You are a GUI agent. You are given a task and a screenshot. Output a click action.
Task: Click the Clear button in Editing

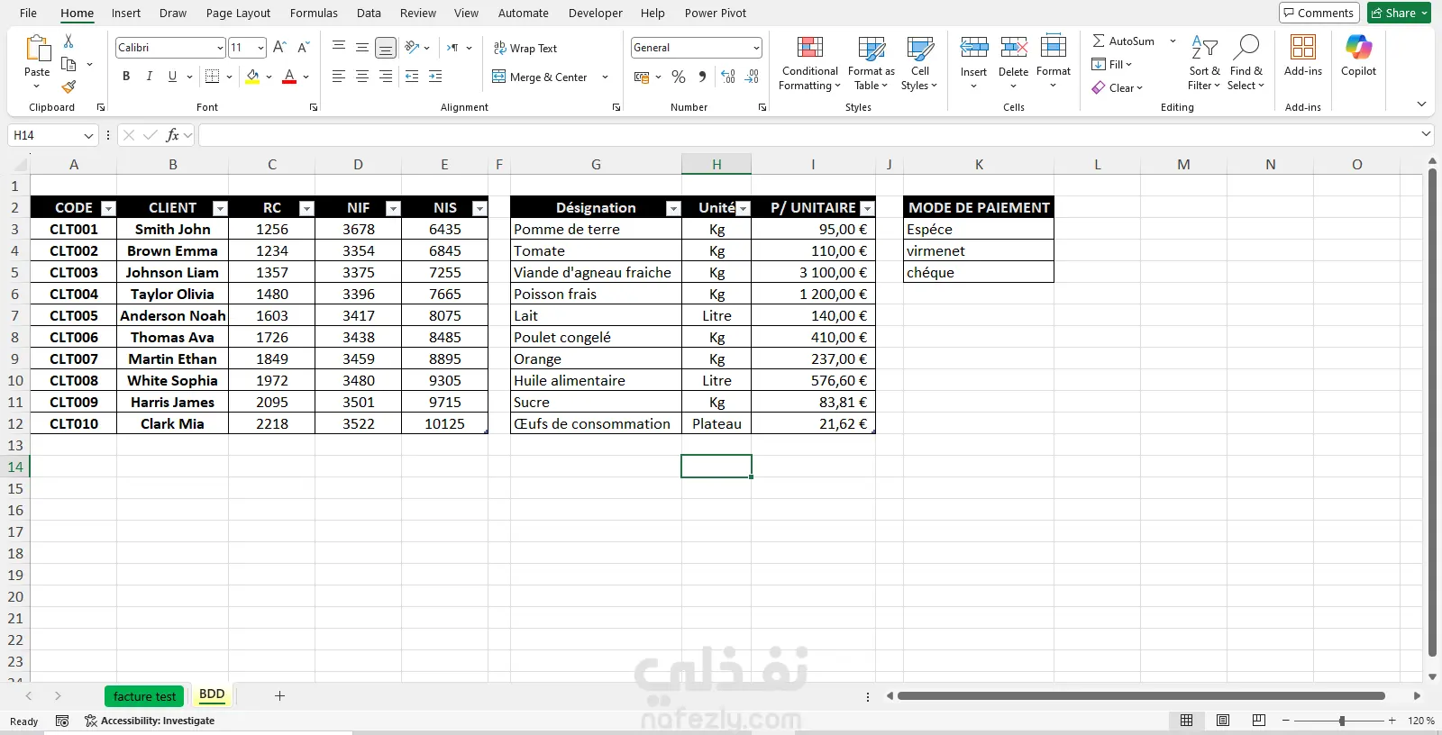1118,87
